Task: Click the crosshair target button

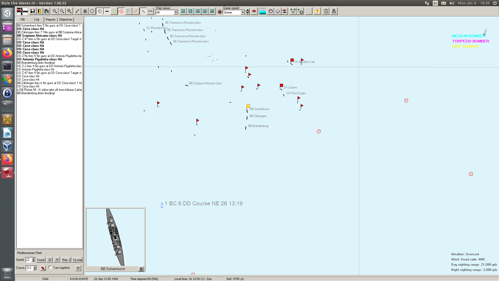Action: pos(78,268)
